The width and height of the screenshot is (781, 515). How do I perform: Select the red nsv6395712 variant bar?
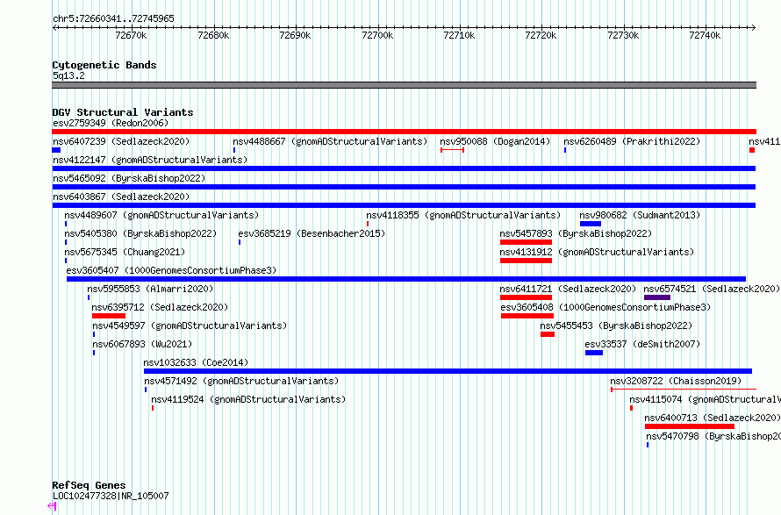pos(109,316)
